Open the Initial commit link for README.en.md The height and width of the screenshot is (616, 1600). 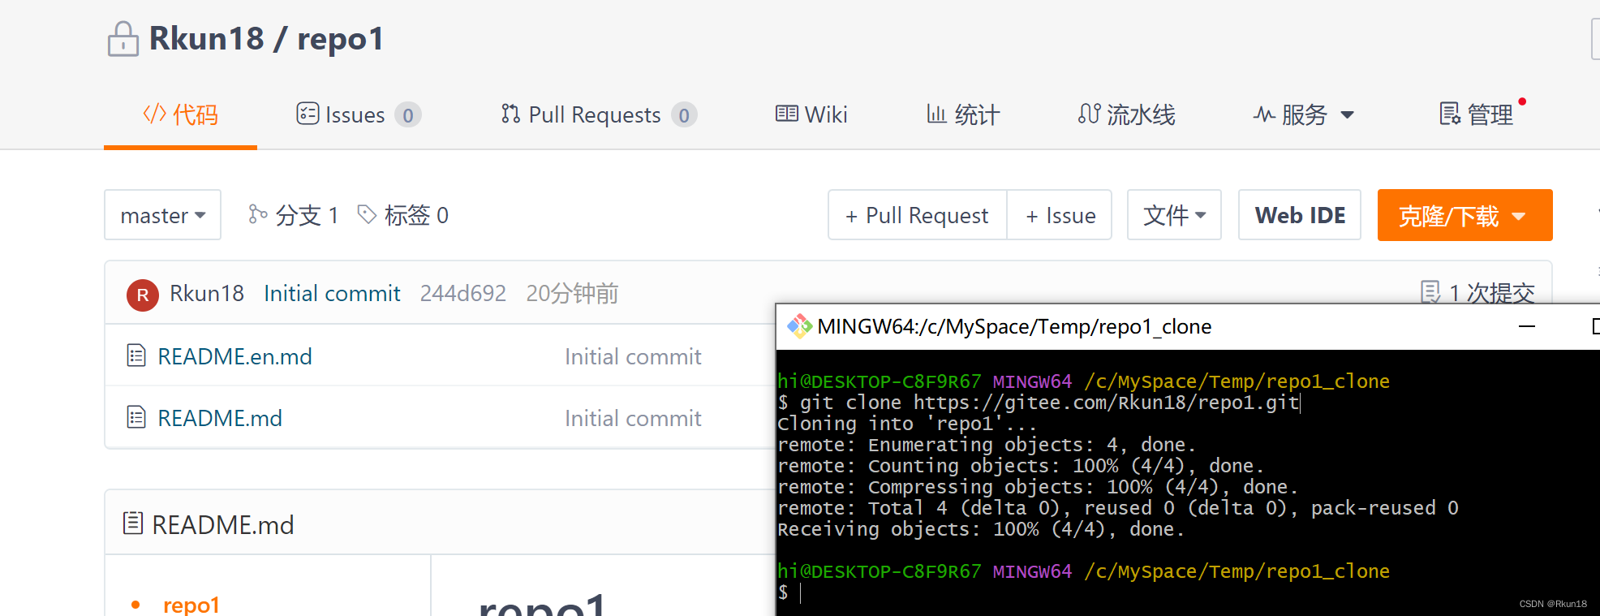tap(633, 356)
